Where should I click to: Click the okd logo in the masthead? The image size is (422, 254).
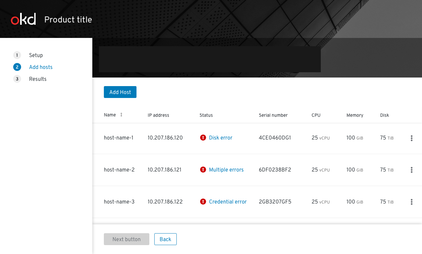coord(23,19)
